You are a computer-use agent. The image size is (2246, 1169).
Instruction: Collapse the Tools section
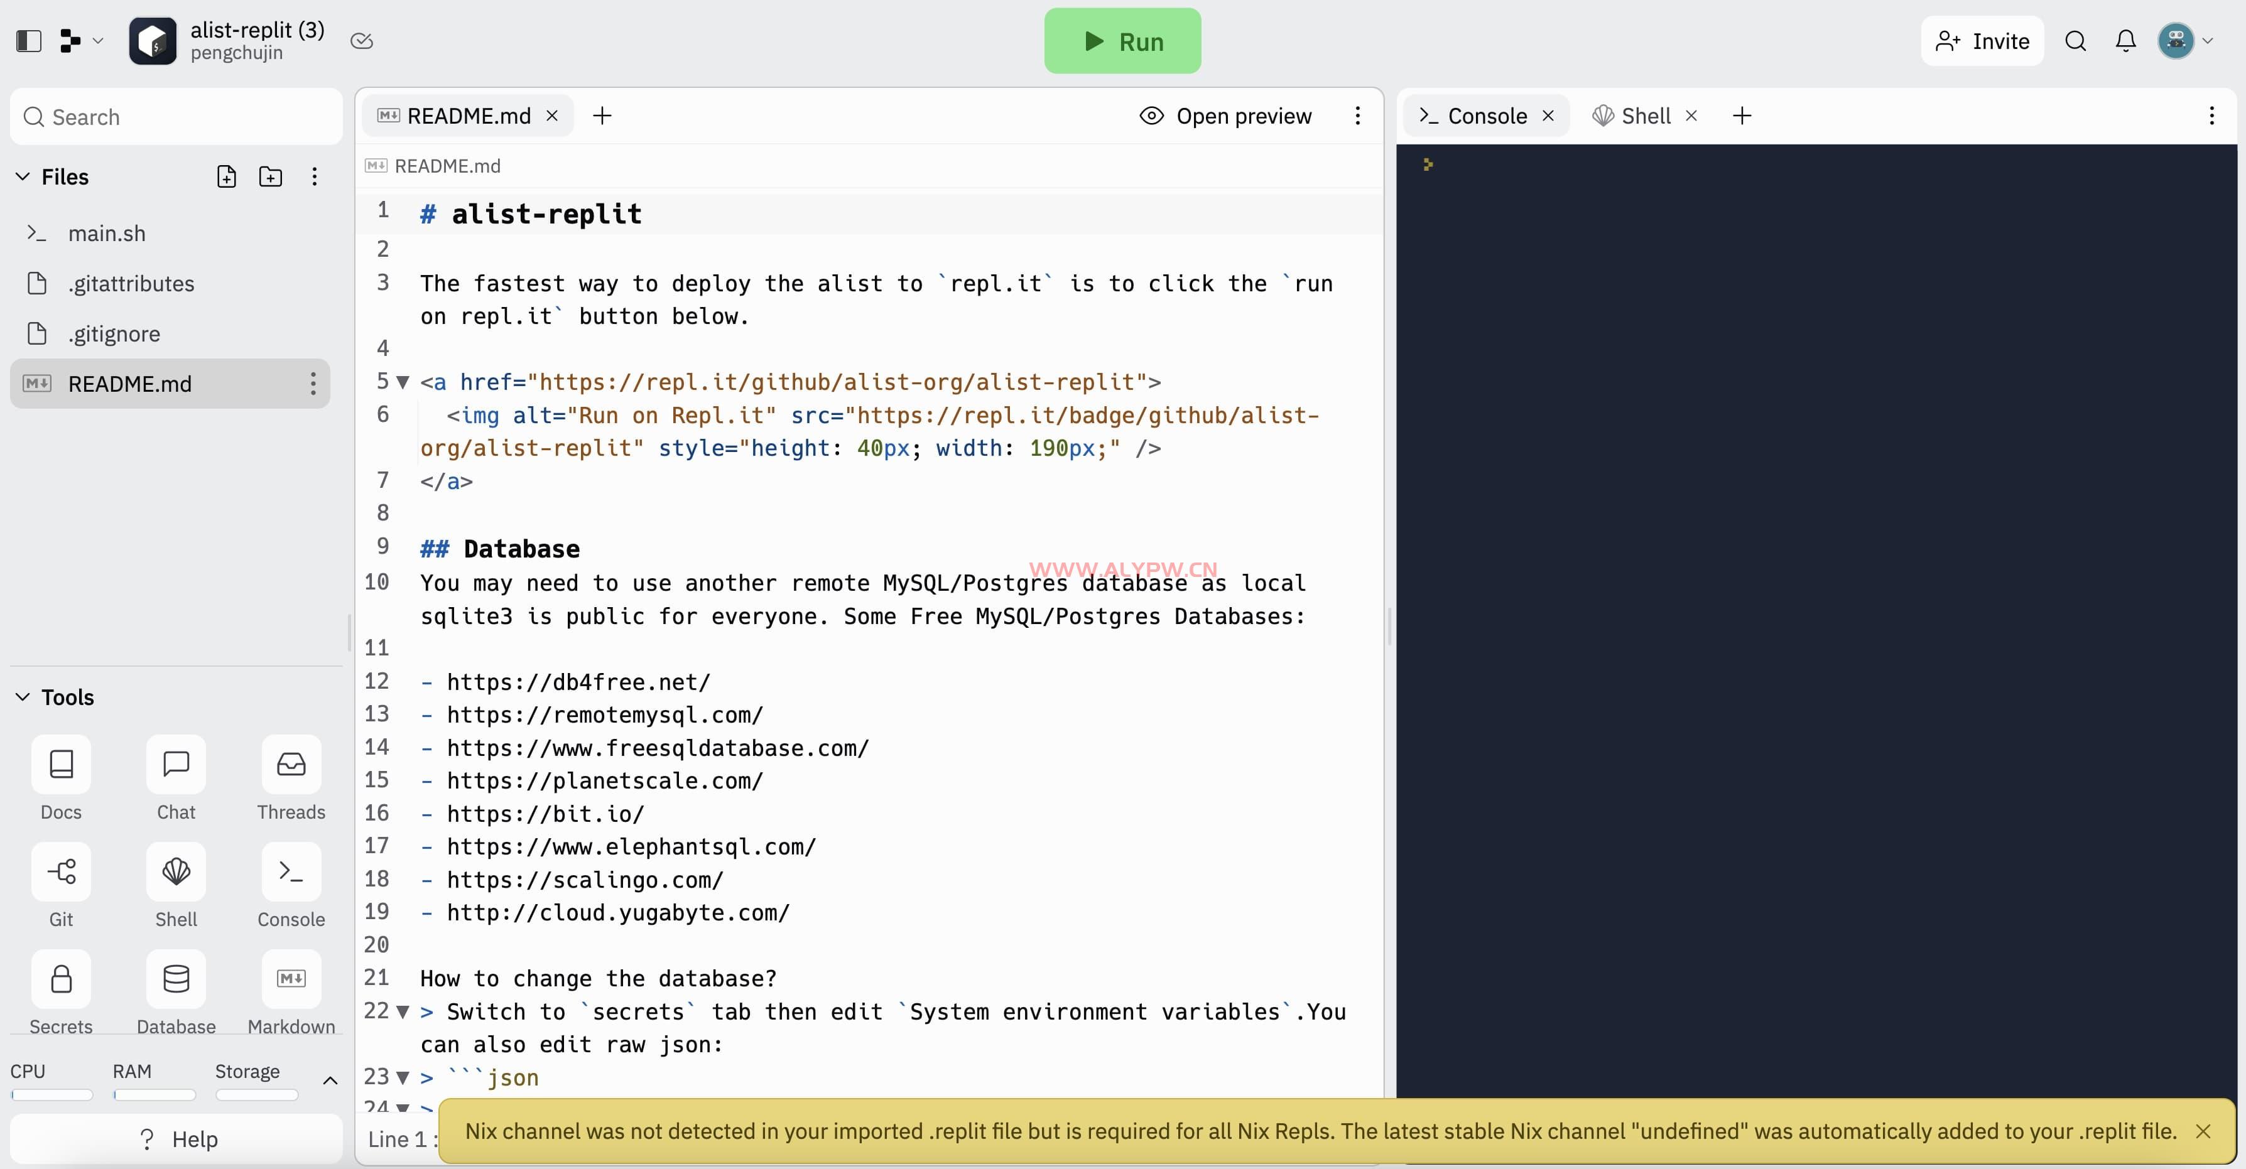[x=23, y=698]
